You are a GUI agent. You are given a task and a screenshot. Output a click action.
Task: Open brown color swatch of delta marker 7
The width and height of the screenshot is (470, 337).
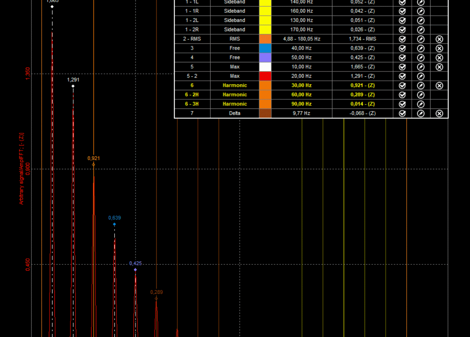pos(265,114)
